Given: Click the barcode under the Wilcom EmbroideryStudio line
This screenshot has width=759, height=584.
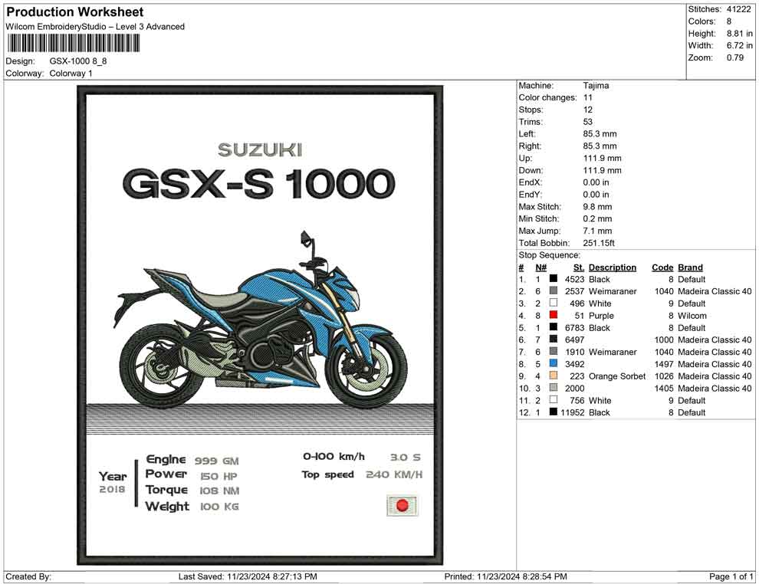Looking at the screenshot, I should pyautogui.click(x=73, y=43).
